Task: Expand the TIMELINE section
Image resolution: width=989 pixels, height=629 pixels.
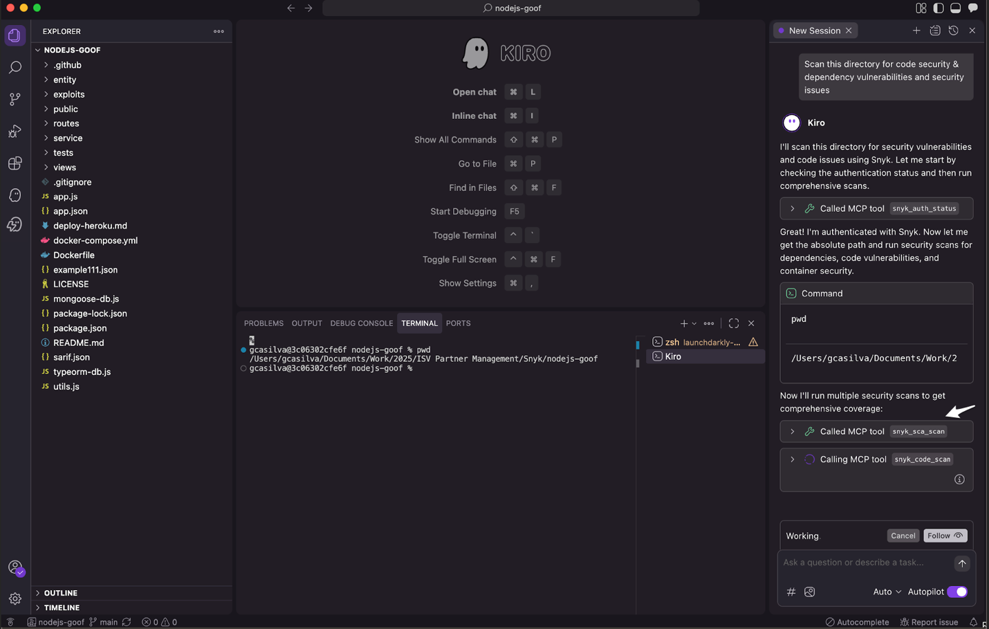Action: pos(131,608)
